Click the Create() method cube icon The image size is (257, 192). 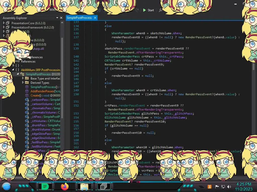click(x=27, y=95)
